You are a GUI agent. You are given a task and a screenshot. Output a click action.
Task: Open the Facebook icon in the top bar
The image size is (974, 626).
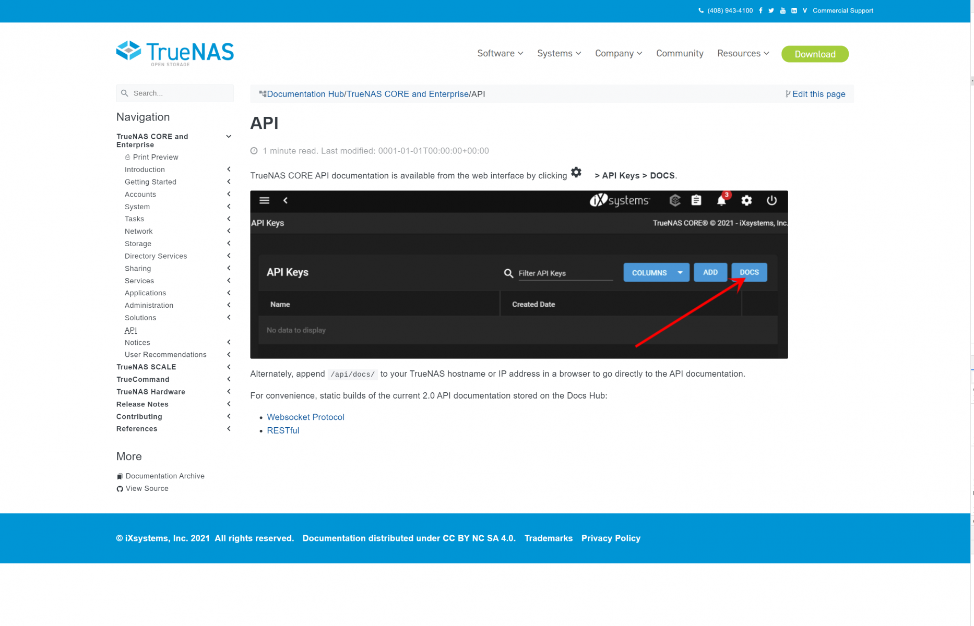pos(761,10)
